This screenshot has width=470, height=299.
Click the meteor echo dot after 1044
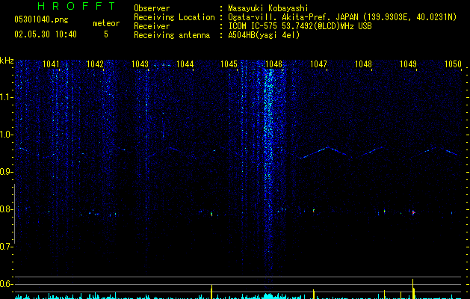tap(211, 214)
